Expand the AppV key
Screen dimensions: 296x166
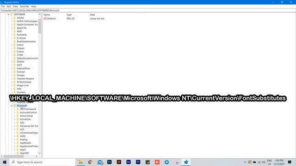[x=15, y=150]
